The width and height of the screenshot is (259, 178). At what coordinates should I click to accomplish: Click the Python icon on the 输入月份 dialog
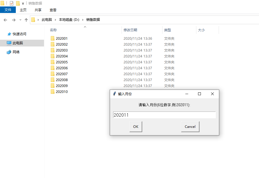coord(114,94)
